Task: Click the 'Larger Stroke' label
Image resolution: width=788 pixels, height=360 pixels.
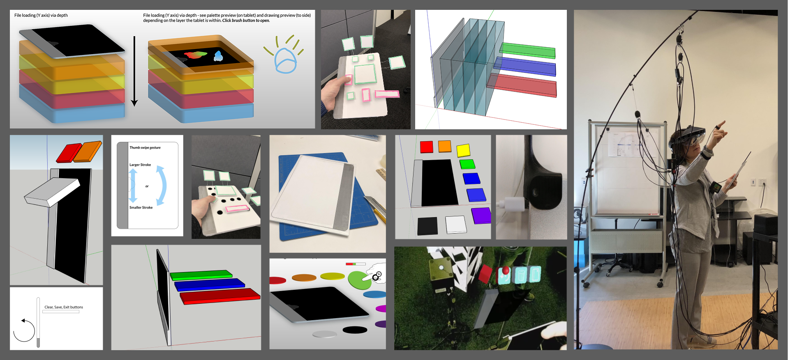Action: pyautogui.click(x=140, y=165)
